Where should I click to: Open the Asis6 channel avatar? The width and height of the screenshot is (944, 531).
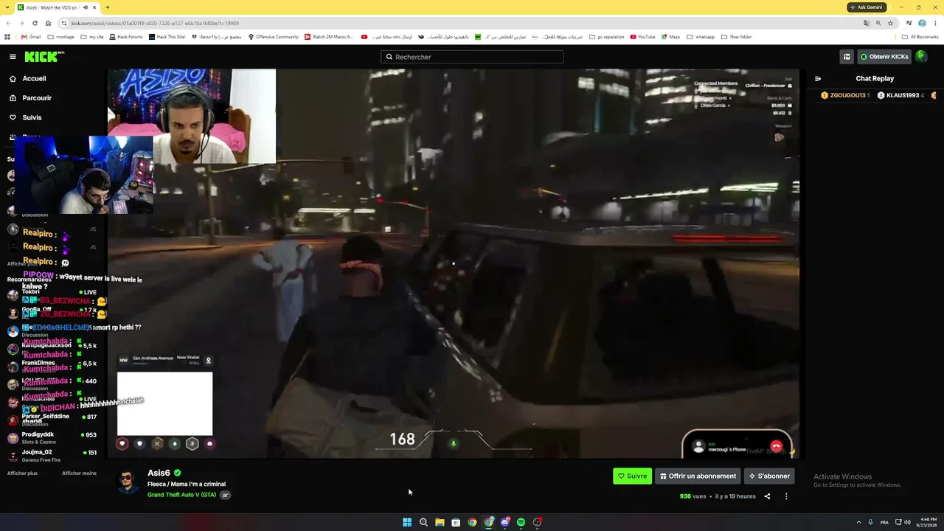128,482
